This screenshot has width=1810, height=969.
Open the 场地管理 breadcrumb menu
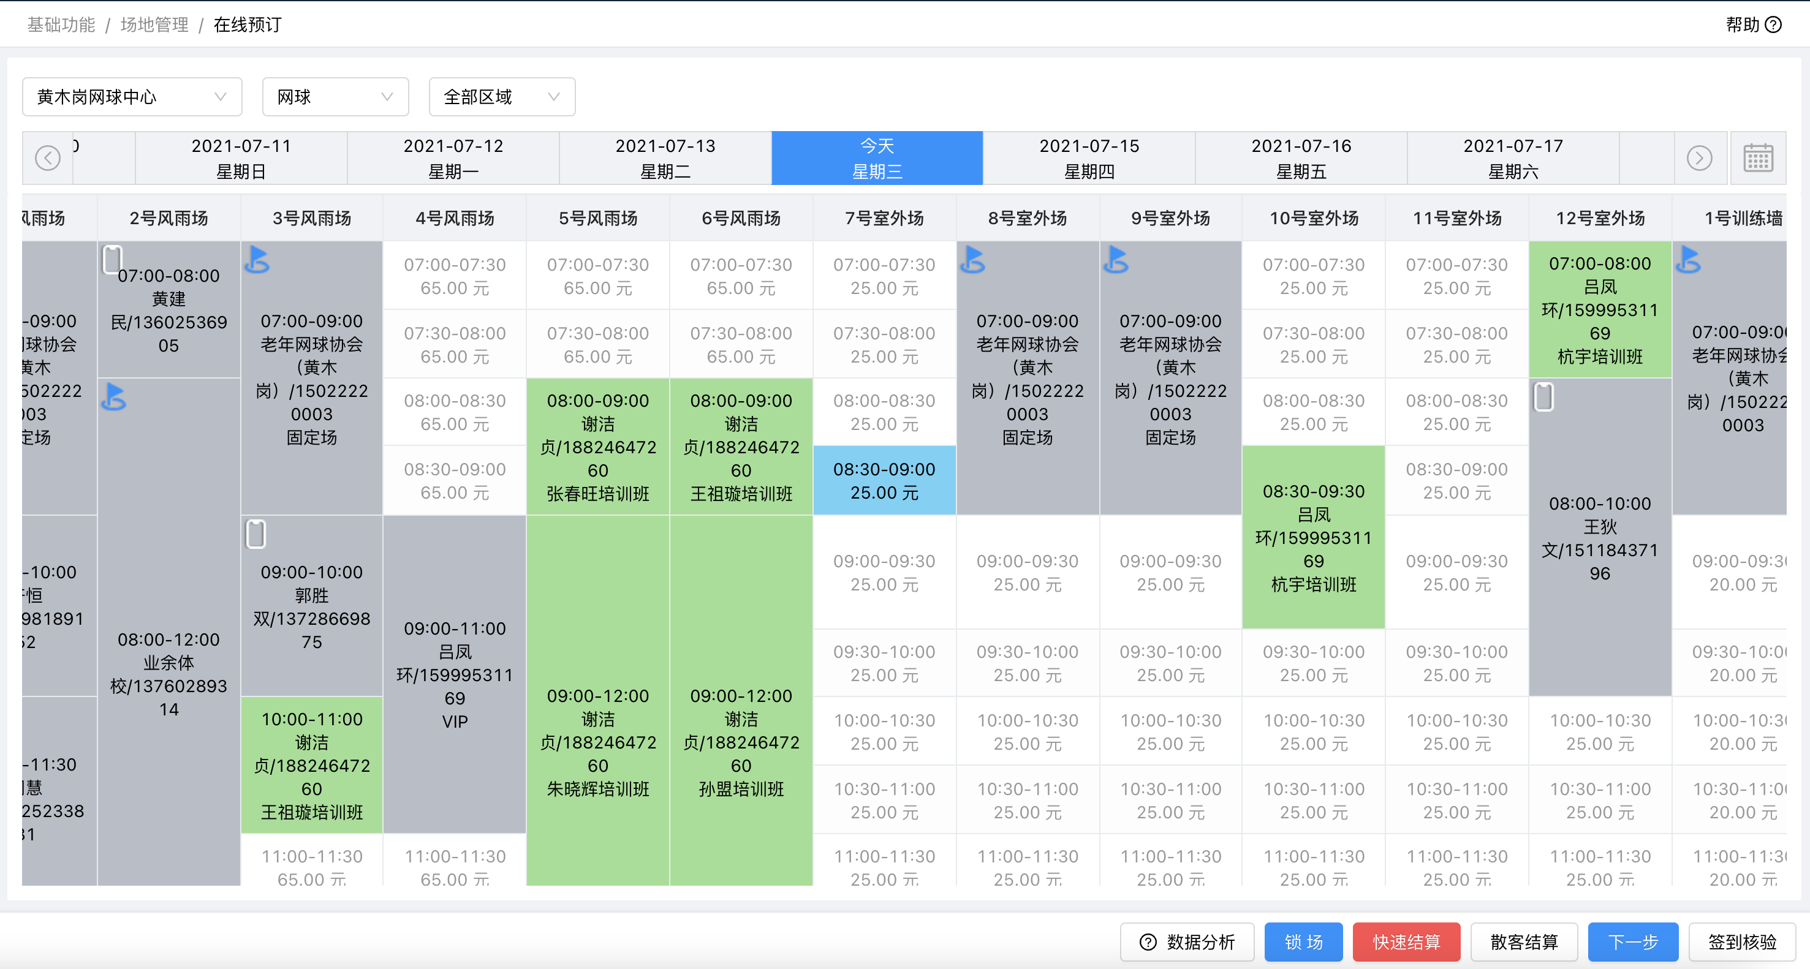tap(154, 24)
